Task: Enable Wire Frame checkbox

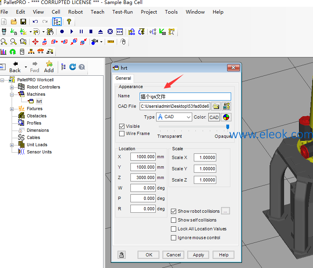Action: click(x=122, y=133)
